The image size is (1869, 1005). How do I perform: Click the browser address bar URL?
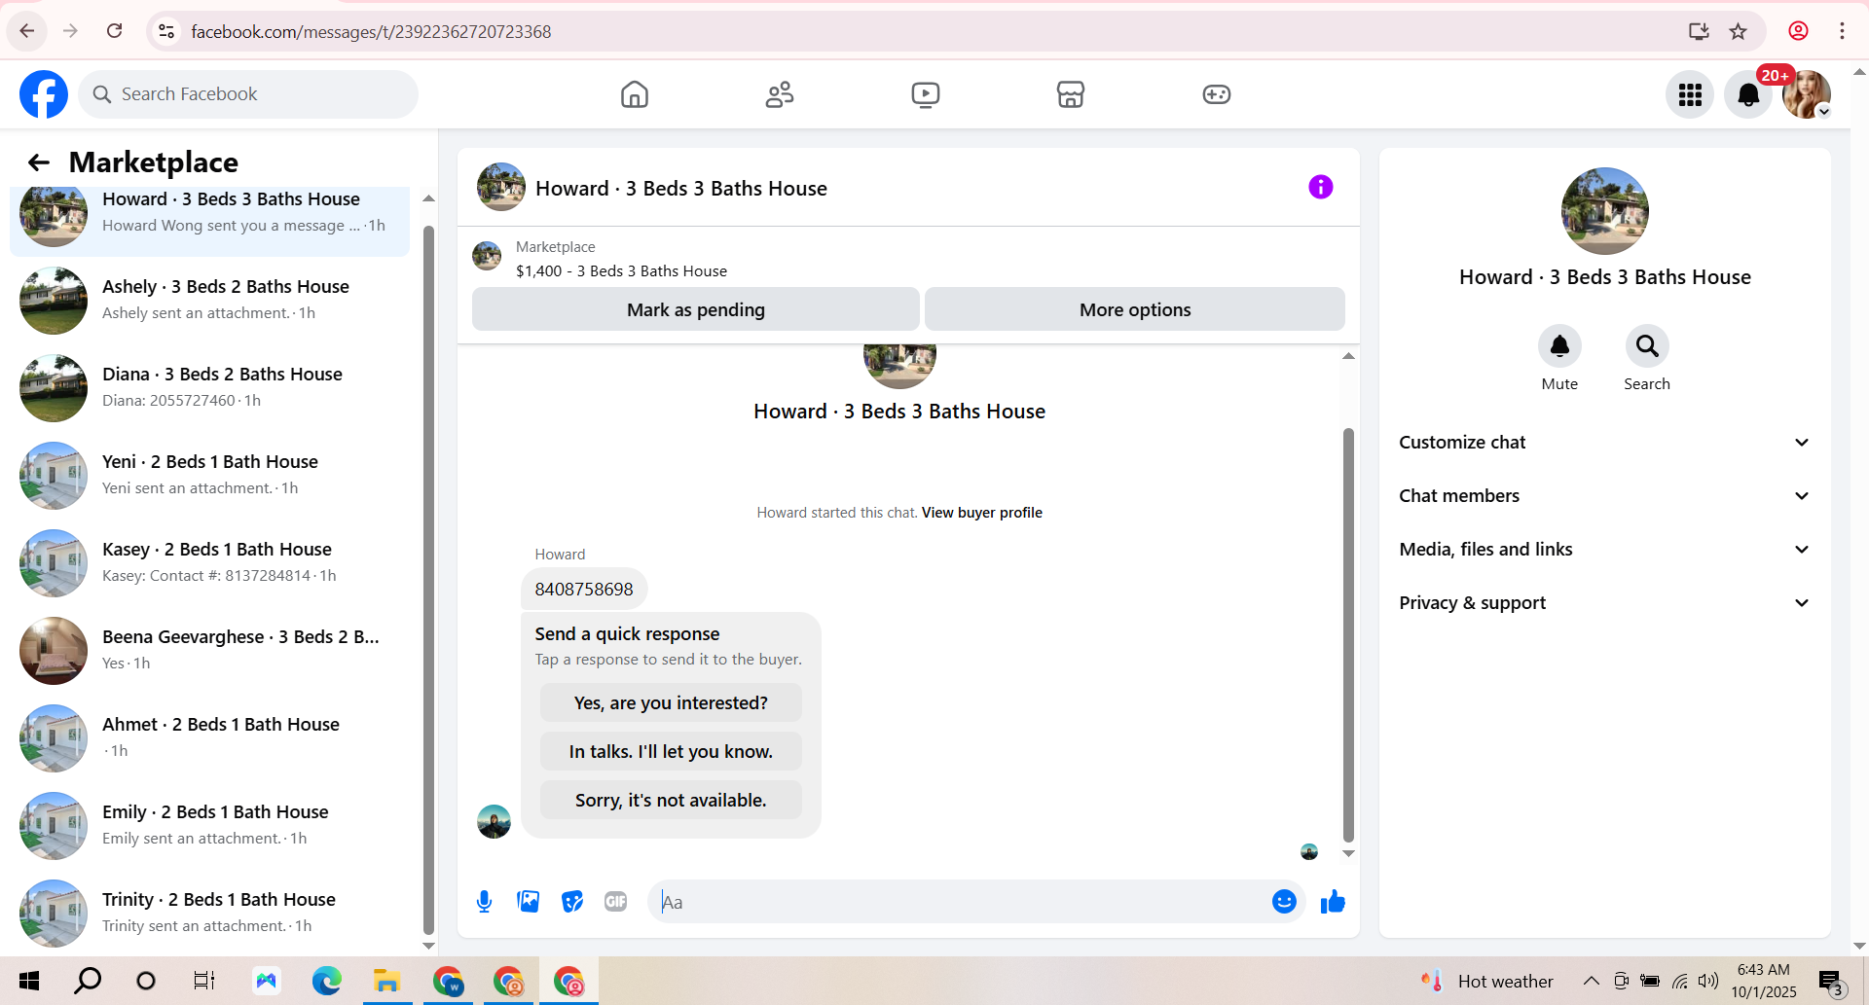pyautogui.click(x=371, y=31)
